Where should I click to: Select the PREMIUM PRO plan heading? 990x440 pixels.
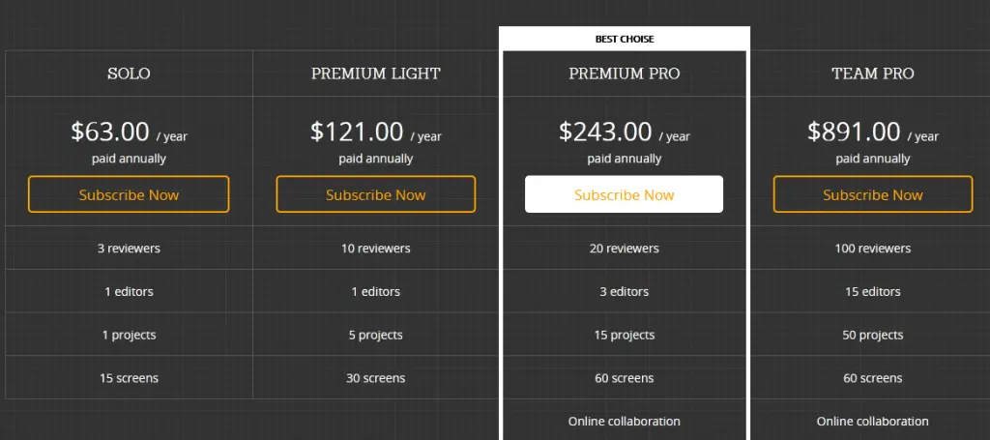coord(624,73)
